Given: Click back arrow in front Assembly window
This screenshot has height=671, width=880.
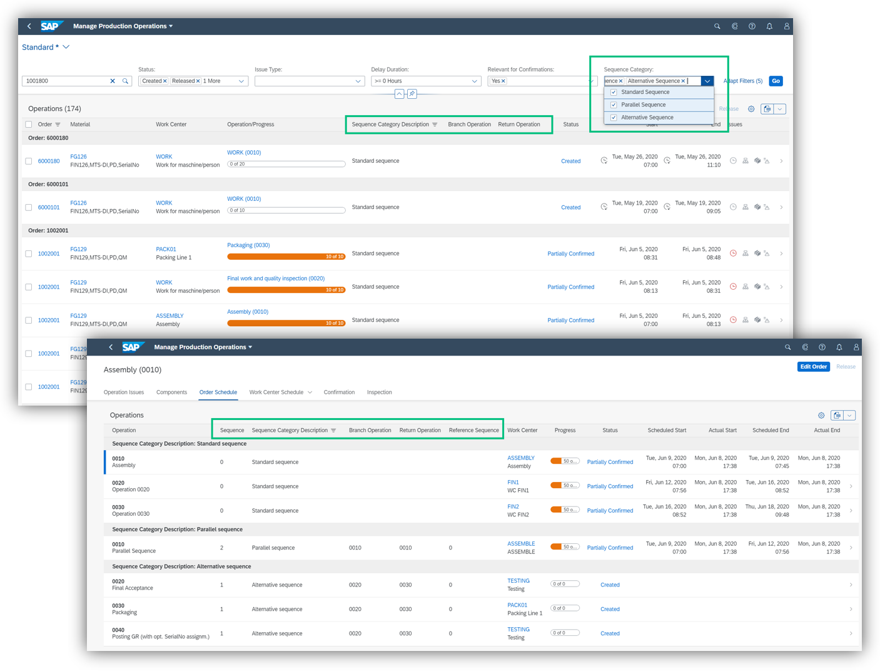Looking at the screenshot, I should pyautogui.click(x=111, y=347).
